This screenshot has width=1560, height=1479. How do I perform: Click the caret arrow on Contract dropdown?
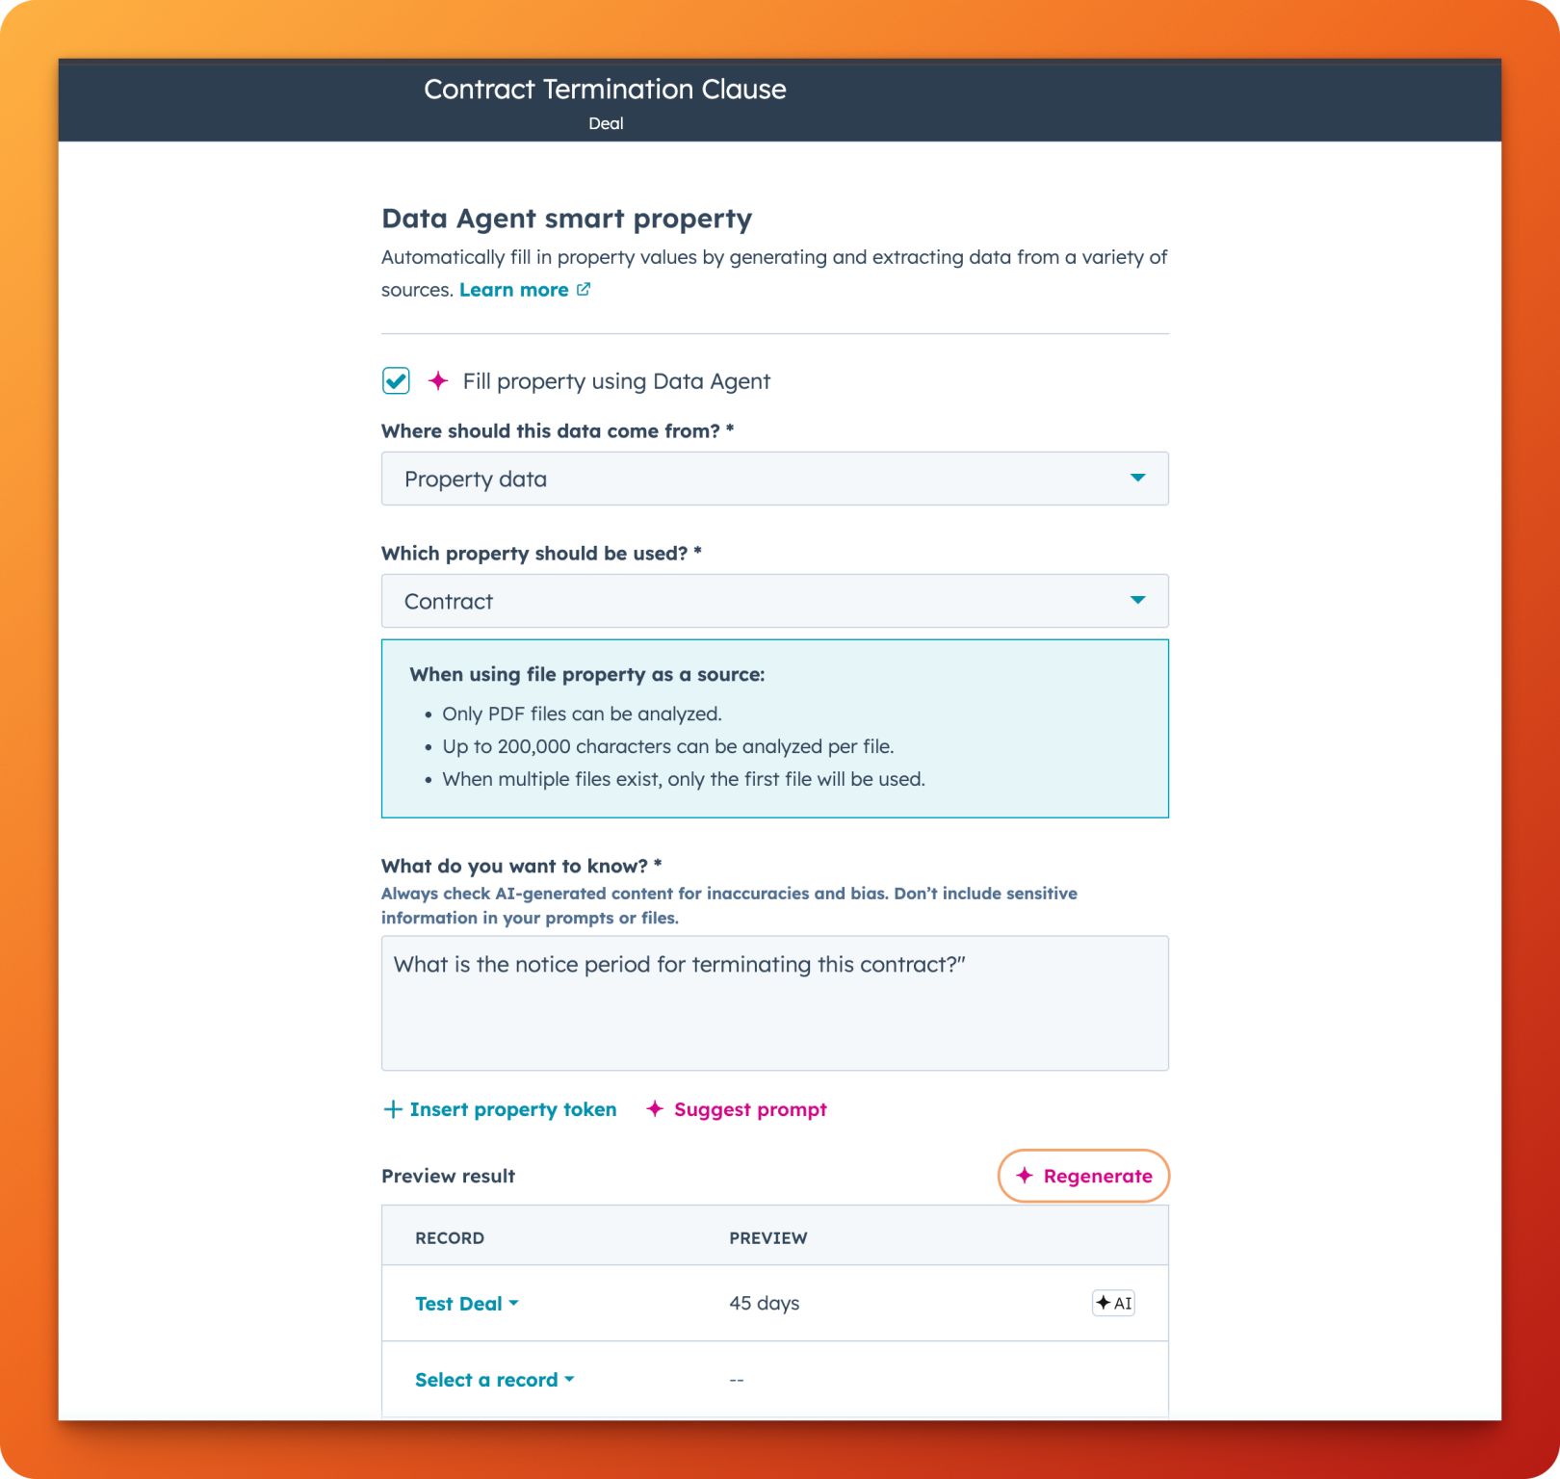point(1137,600)
